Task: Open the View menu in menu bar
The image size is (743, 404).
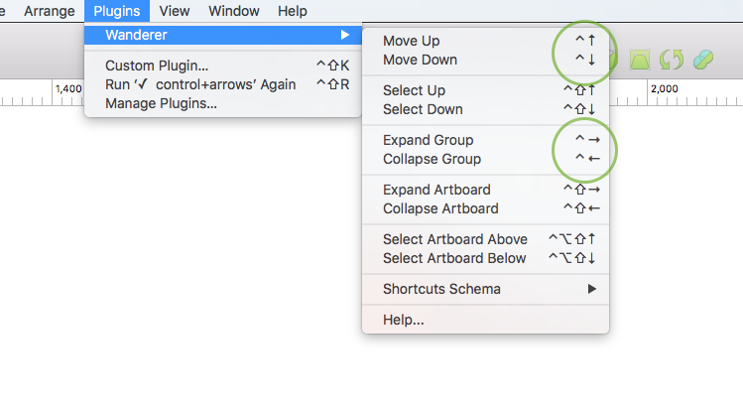Action: (175, 11)
